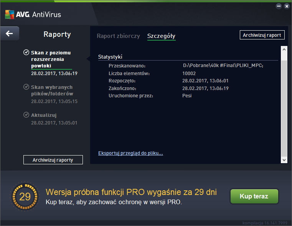The image size is (292, 226).
Task: Click the back arrow button
Action: click(10, 34)
